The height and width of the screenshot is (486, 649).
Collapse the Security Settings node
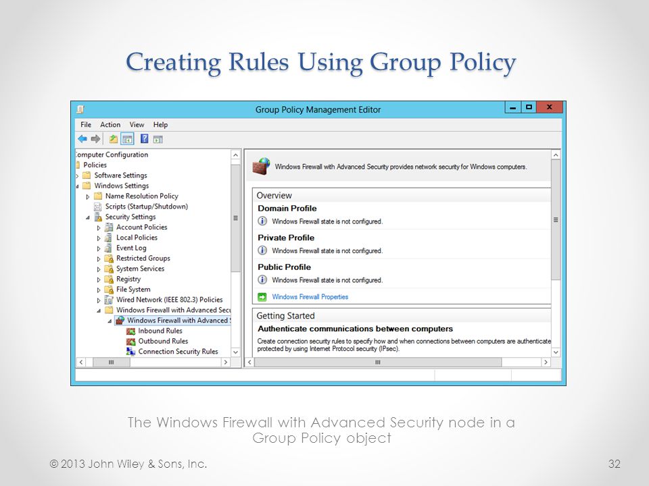click(88, 217)
